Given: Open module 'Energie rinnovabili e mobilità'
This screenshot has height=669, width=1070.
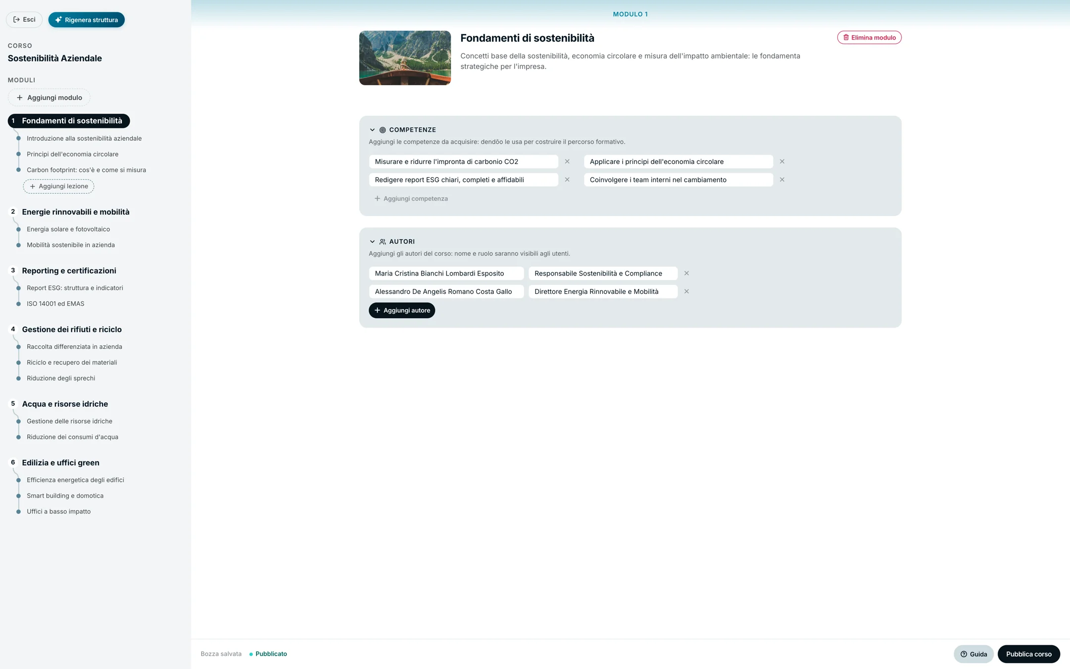Looking at the screenshot, I should click(75, 212).
